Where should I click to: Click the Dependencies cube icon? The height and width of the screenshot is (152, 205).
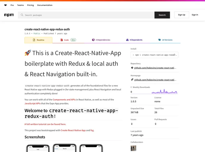click(x=93, y=40)
